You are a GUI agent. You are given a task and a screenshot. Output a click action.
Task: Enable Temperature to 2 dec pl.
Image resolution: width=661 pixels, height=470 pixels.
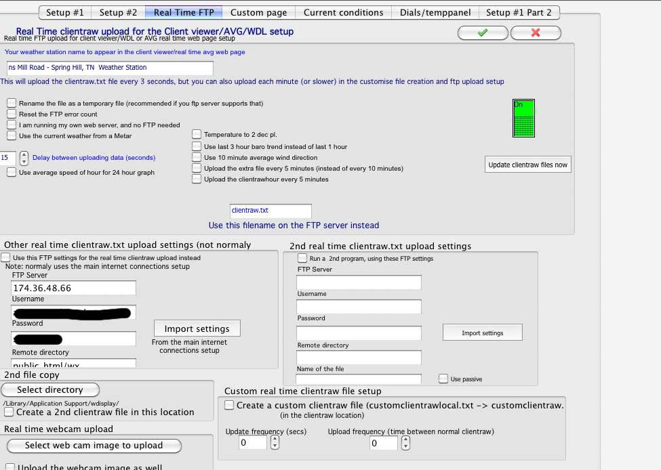click(197, 134)
